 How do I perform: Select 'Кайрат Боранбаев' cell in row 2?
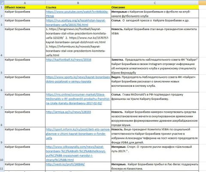(x=25, y=14)
